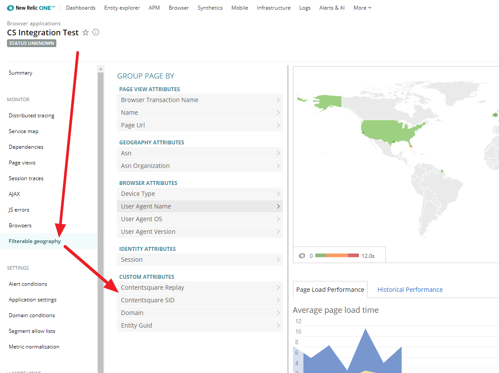Open Domain conditions settings
499x373 pixels.
pos(32,315)
